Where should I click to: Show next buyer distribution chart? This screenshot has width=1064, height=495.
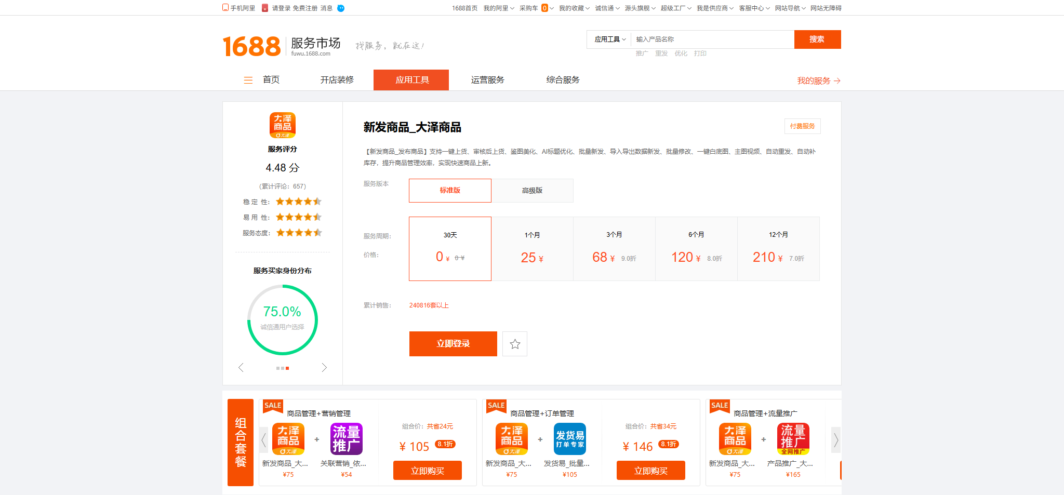click(x=324, y=368)
